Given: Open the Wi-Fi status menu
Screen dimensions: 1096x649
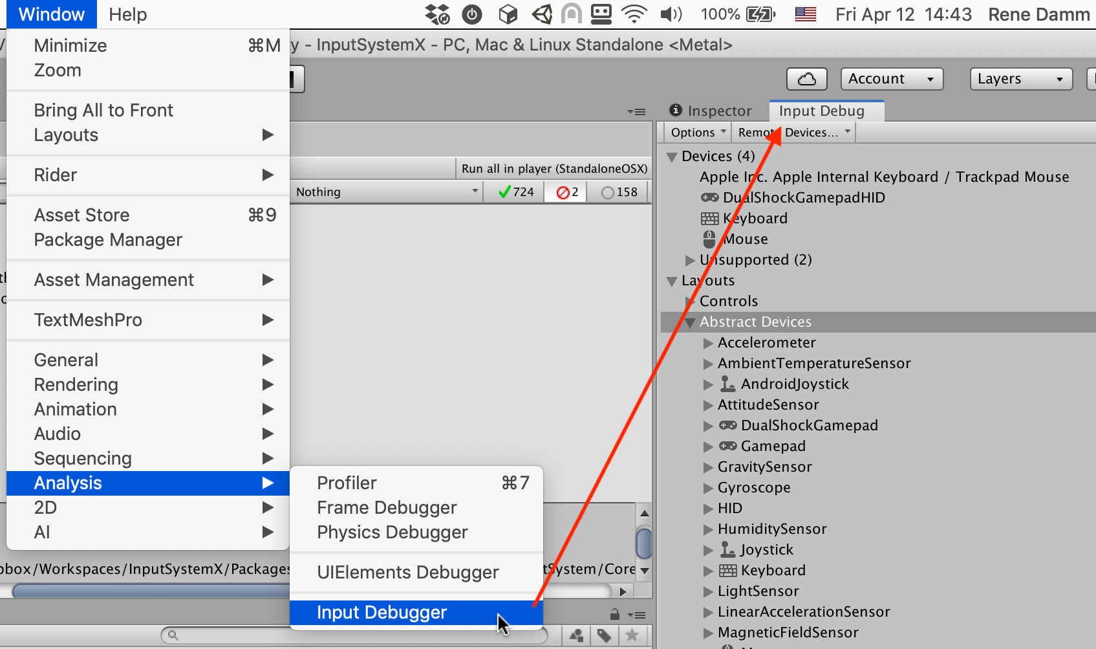Looking at the screenshot, I should coord(634,14).
